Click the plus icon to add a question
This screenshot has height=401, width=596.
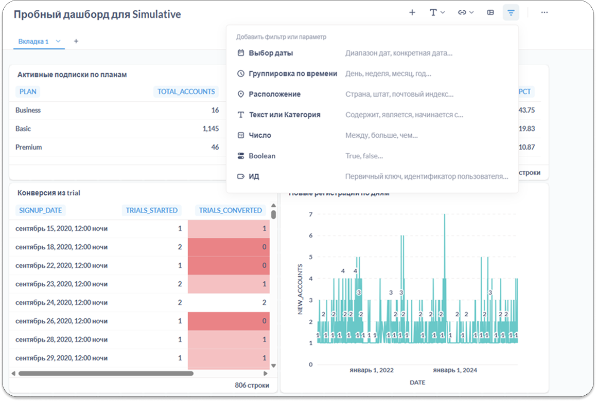pyautogui.click(x=412, y=12)
